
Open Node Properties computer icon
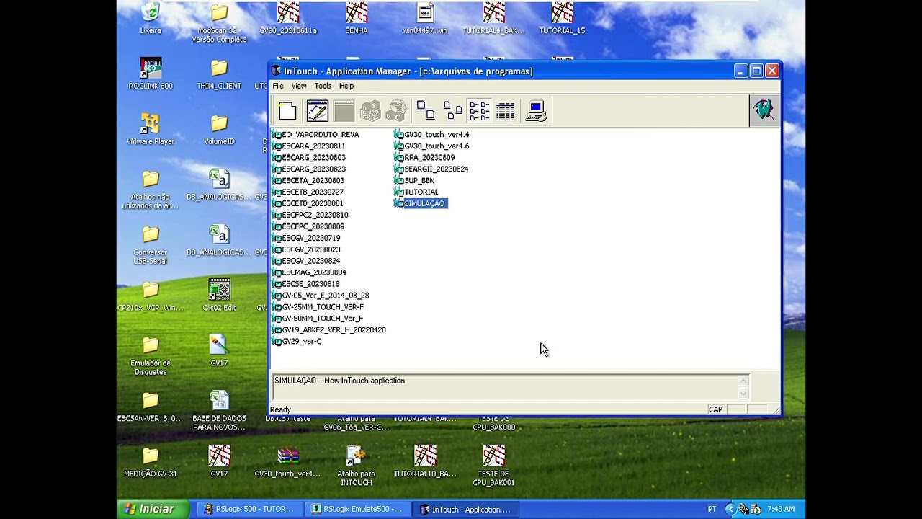coord(536,111)
